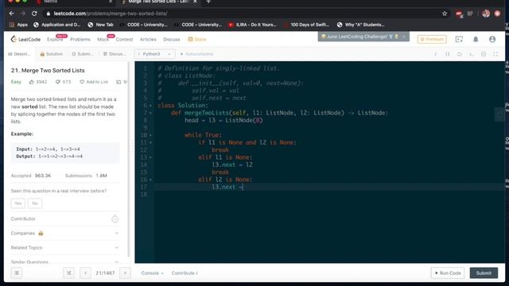Viewport: 509px width, 286px height.
Task: Open editor settings square icon
Action: 484,54
